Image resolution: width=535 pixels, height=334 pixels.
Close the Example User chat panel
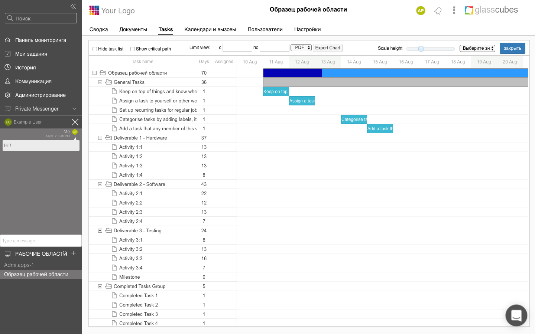75,122
